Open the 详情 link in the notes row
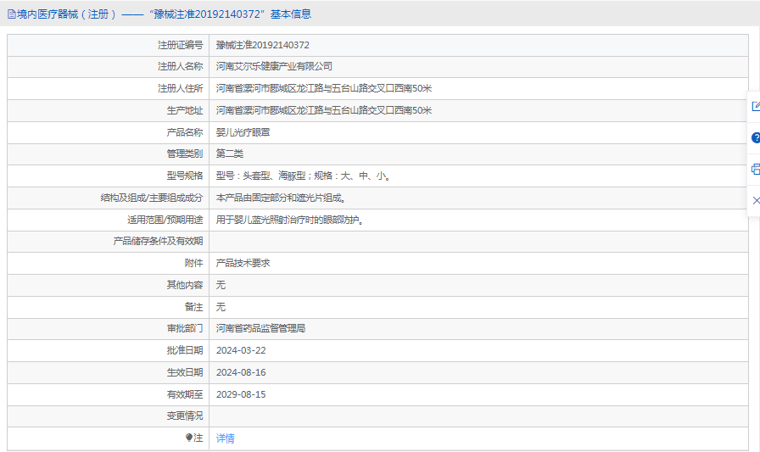 (x=225, y=438)
